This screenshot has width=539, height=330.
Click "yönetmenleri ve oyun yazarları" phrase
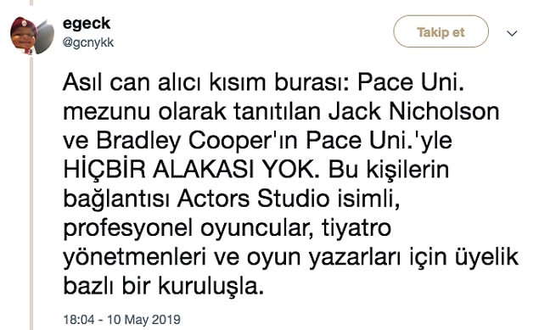[x=232, y=257]
